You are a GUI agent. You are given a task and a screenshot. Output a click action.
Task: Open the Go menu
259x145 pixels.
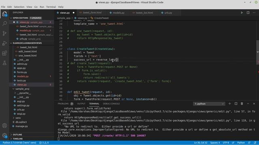coord(36,7)
